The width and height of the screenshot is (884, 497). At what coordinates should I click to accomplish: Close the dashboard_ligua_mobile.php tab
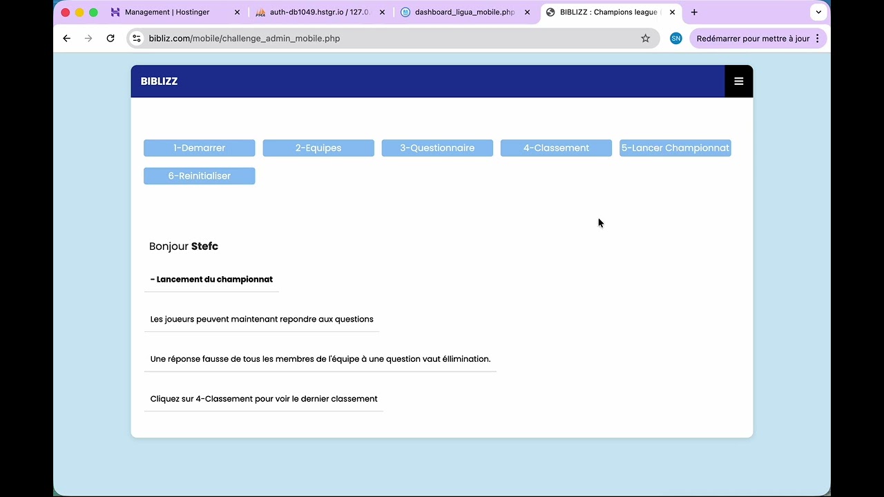pos(527,12)
